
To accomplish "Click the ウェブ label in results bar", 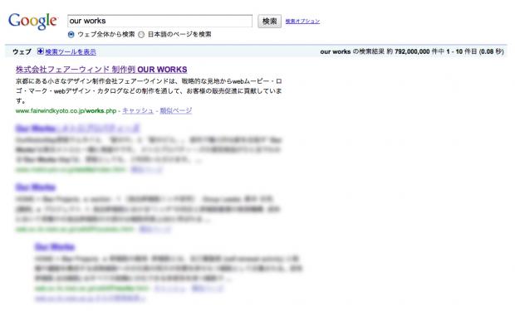I will click(x=22, y=51).
